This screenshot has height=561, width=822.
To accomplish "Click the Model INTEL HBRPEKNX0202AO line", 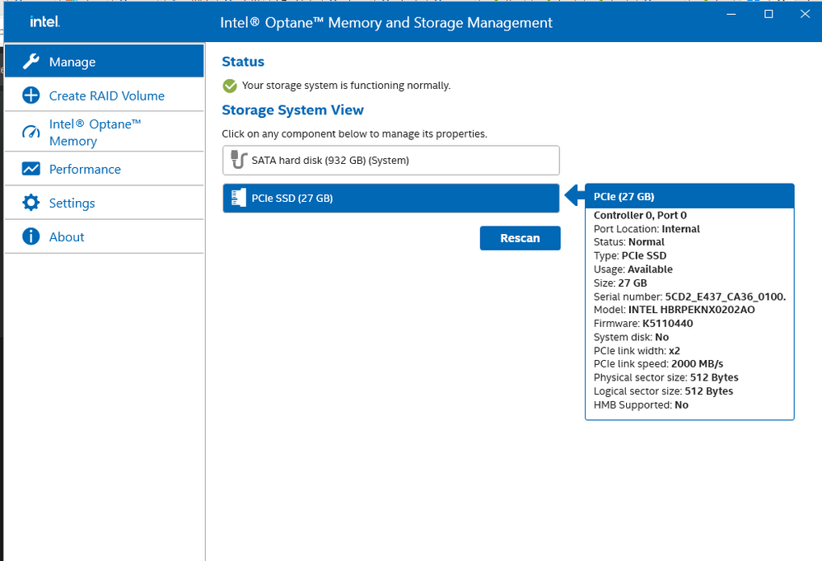I will tap(675, 310).
